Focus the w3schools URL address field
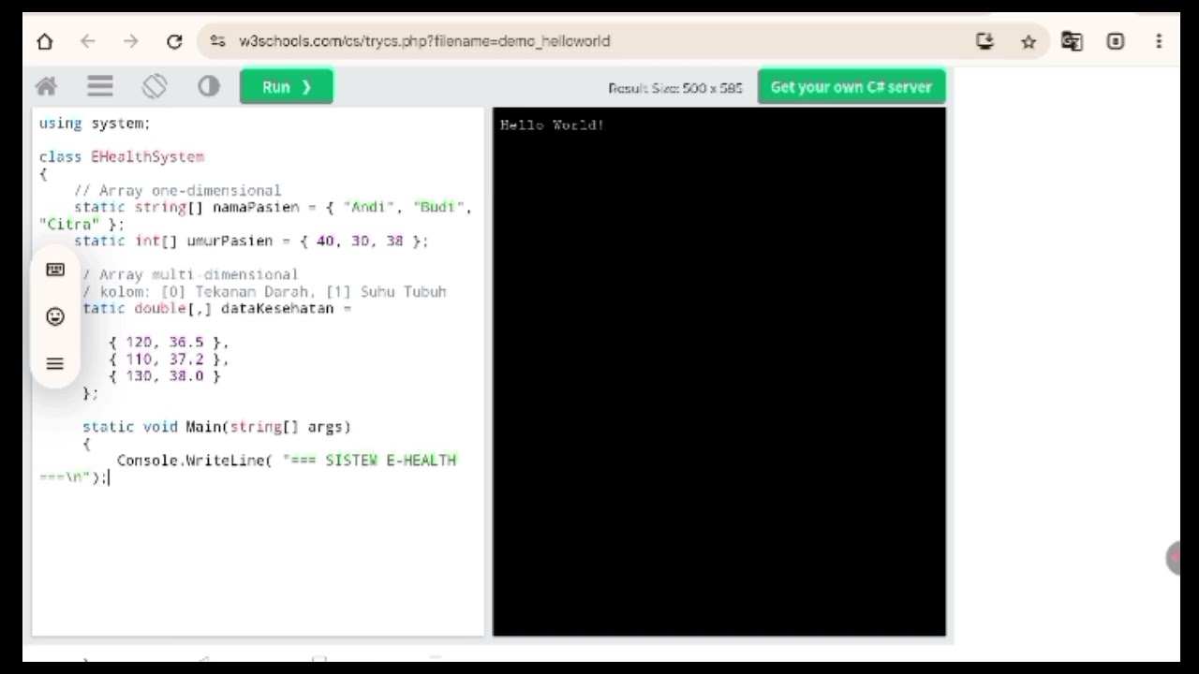This screenshot has height=674, width=1199. coord(424,41)
